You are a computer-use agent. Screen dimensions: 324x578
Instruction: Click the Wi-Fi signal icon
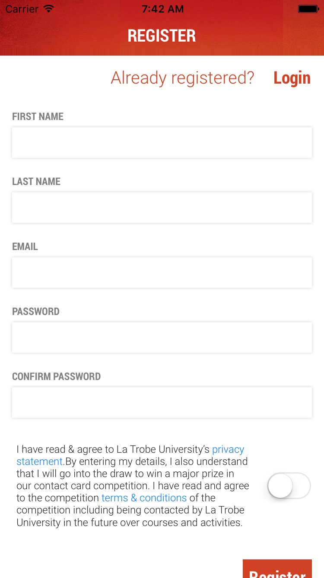point(48,9)
